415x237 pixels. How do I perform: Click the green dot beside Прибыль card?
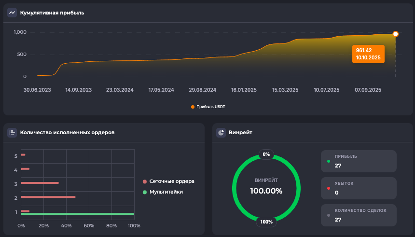329,161
